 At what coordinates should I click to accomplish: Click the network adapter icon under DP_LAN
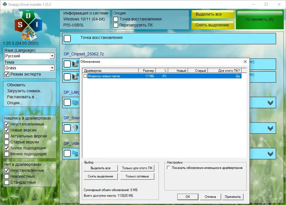[75, 102]
